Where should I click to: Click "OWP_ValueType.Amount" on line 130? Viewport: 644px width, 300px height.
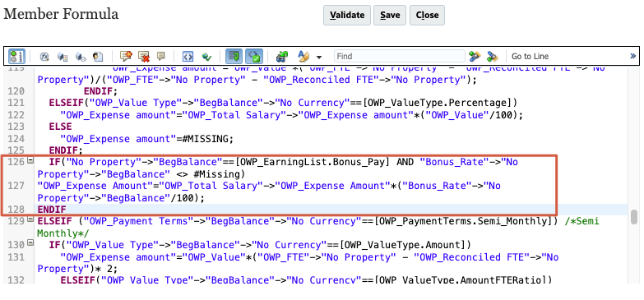[x=404, y=246]
